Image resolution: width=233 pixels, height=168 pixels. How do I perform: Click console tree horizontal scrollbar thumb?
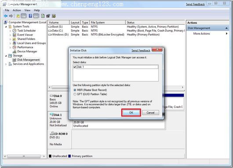click(x=24, y=157)
